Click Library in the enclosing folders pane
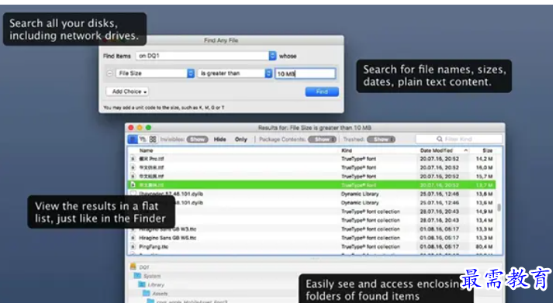Image resolution: width=556 pixels, height=303 pixels. coord(156,284)
